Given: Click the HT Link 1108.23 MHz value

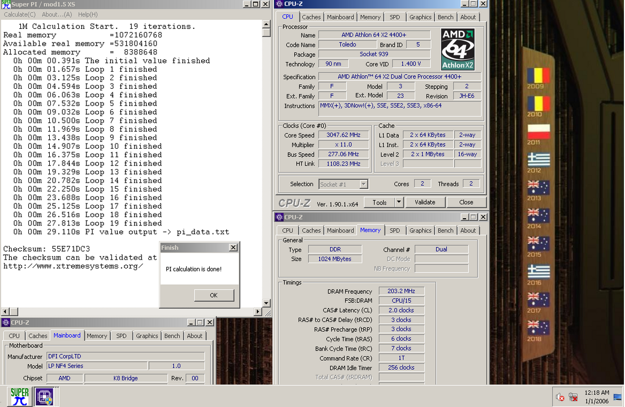Looking at the screenshot, I should (x=343, y=164).
